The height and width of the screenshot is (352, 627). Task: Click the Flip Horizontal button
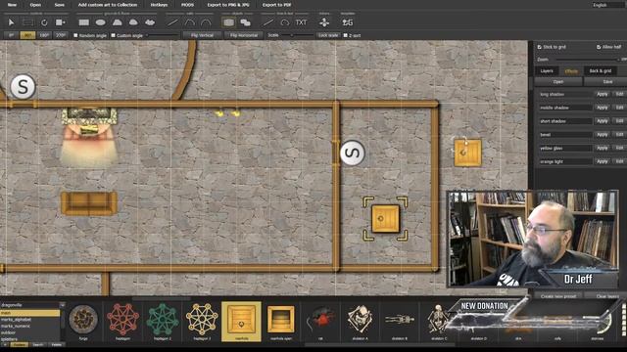tap(244, 35)
